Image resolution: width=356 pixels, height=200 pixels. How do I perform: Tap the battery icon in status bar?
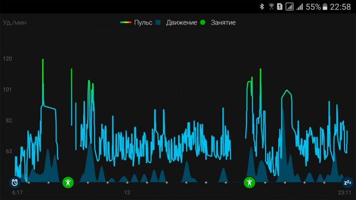click(x=325, y=7)
